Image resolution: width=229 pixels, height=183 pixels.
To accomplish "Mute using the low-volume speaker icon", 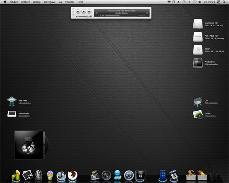I will 77,17.
